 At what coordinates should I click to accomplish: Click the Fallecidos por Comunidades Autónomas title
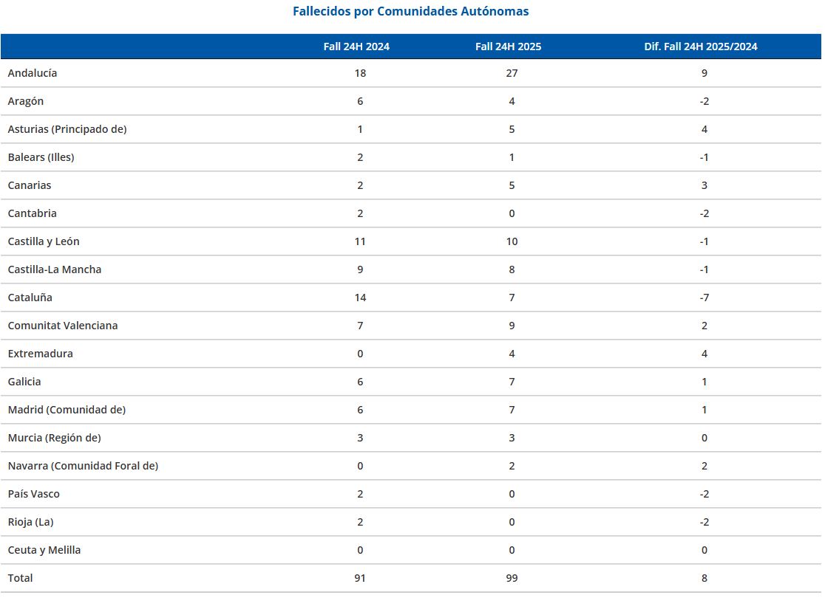point(410,11)
